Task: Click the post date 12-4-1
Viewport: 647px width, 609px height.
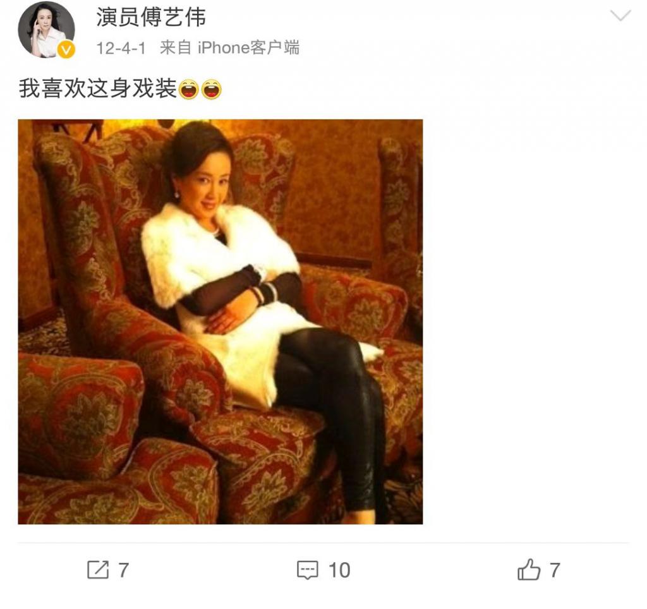Action: click(121, 48)
